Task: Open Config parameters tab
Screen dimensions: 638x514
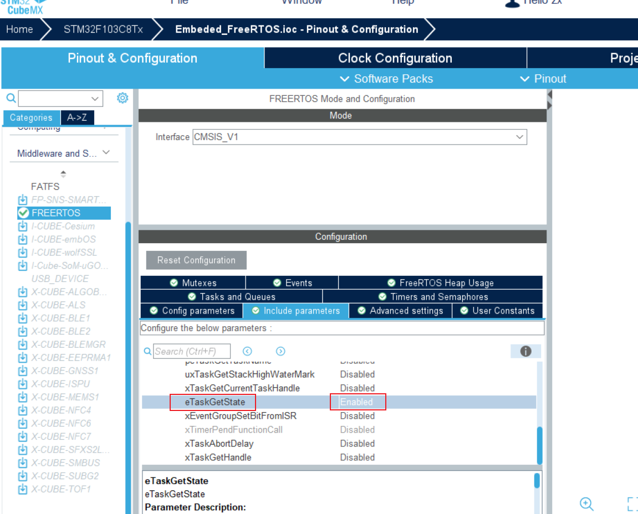Action: [192, 311]
